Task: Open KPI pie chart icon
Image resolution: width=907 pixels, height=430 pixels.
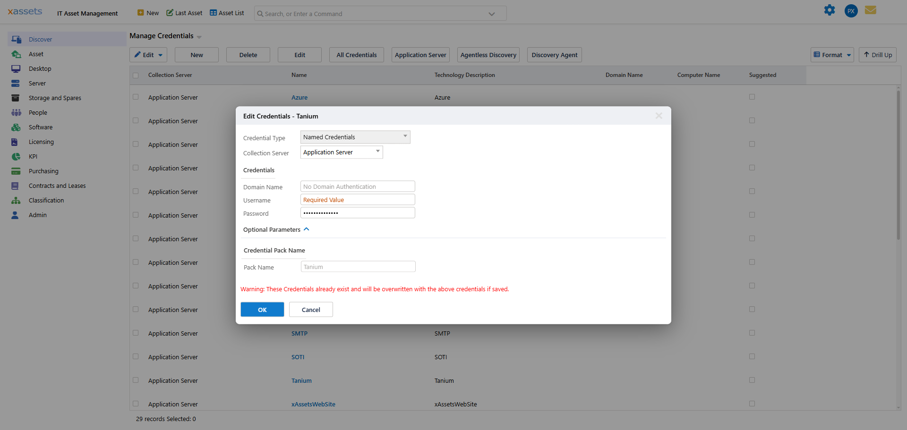Action: (x=16, y=157)
